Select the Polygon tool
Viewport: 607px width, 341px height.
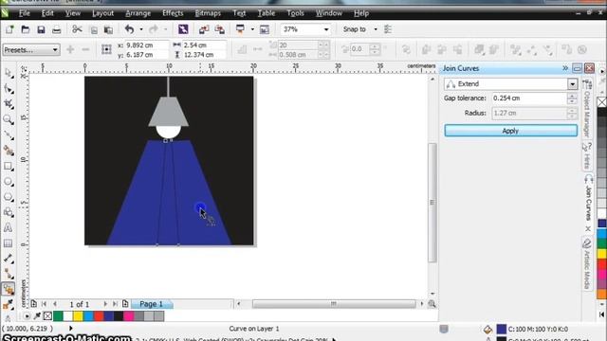(x=9, y=197)
